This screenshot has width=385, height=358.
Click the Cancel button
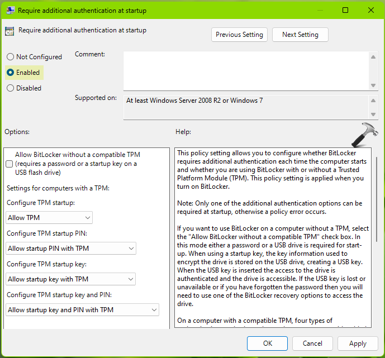click(313, 343)
